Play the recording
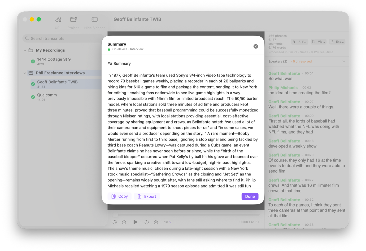Image resolution: width=366 pixels, height=251 pixels. point(135,222)
